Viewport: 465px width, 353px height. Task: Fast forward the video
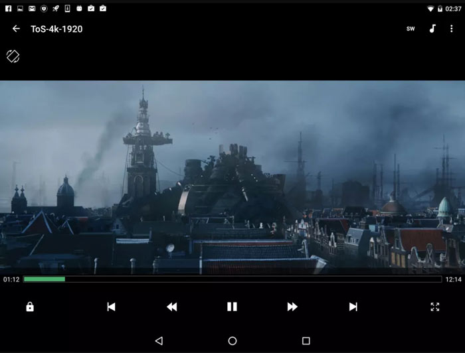[x=292, y=307]
